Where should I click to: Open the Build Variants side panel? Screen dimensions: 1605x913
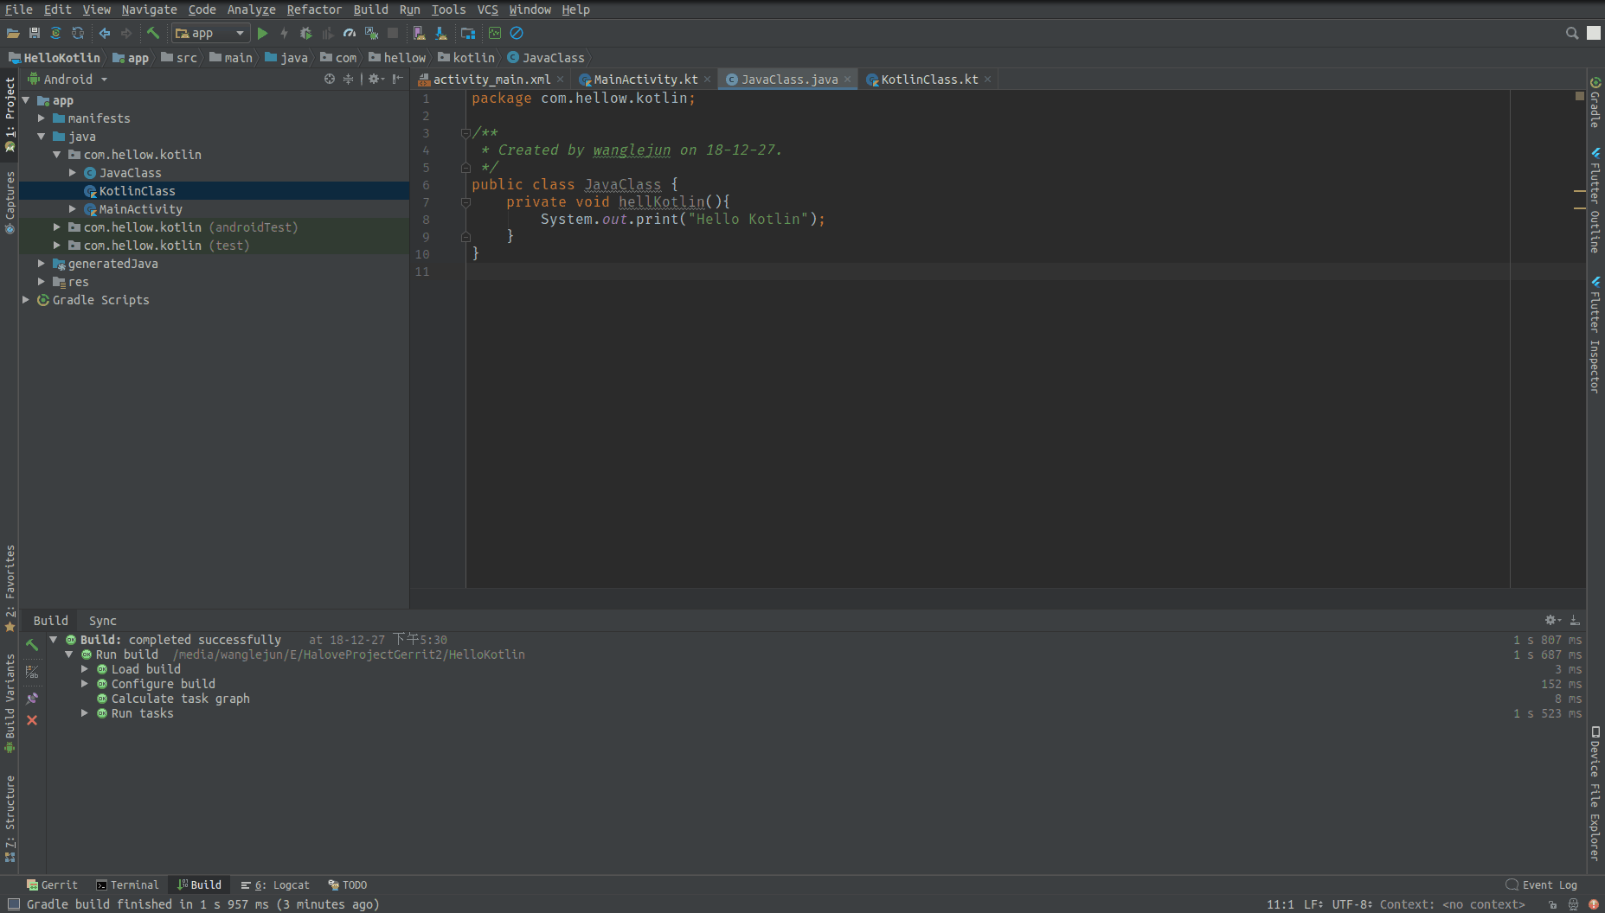pyautogui.click(x=10, y=704)
